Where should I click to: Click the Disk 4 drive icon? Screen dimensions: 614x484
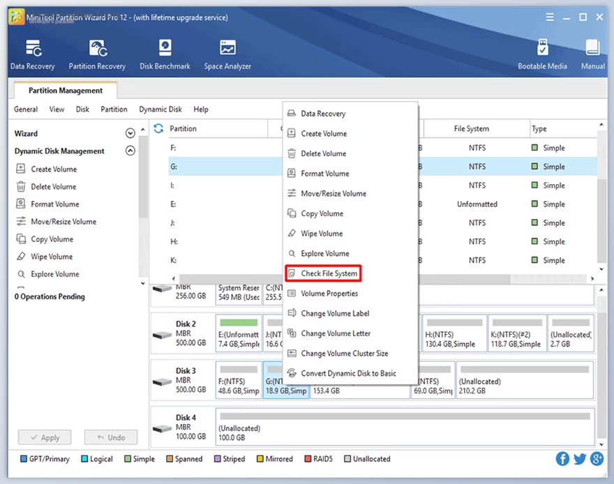162,429
